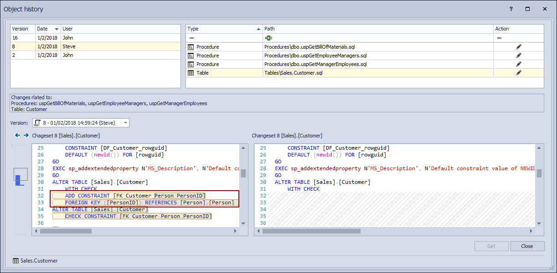Click equals filter icon in Type column

coord(191,38)
